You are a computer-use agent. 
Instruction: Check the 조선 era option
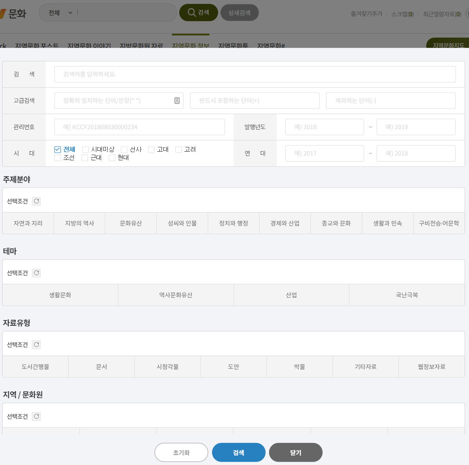(x=57, y=158)
